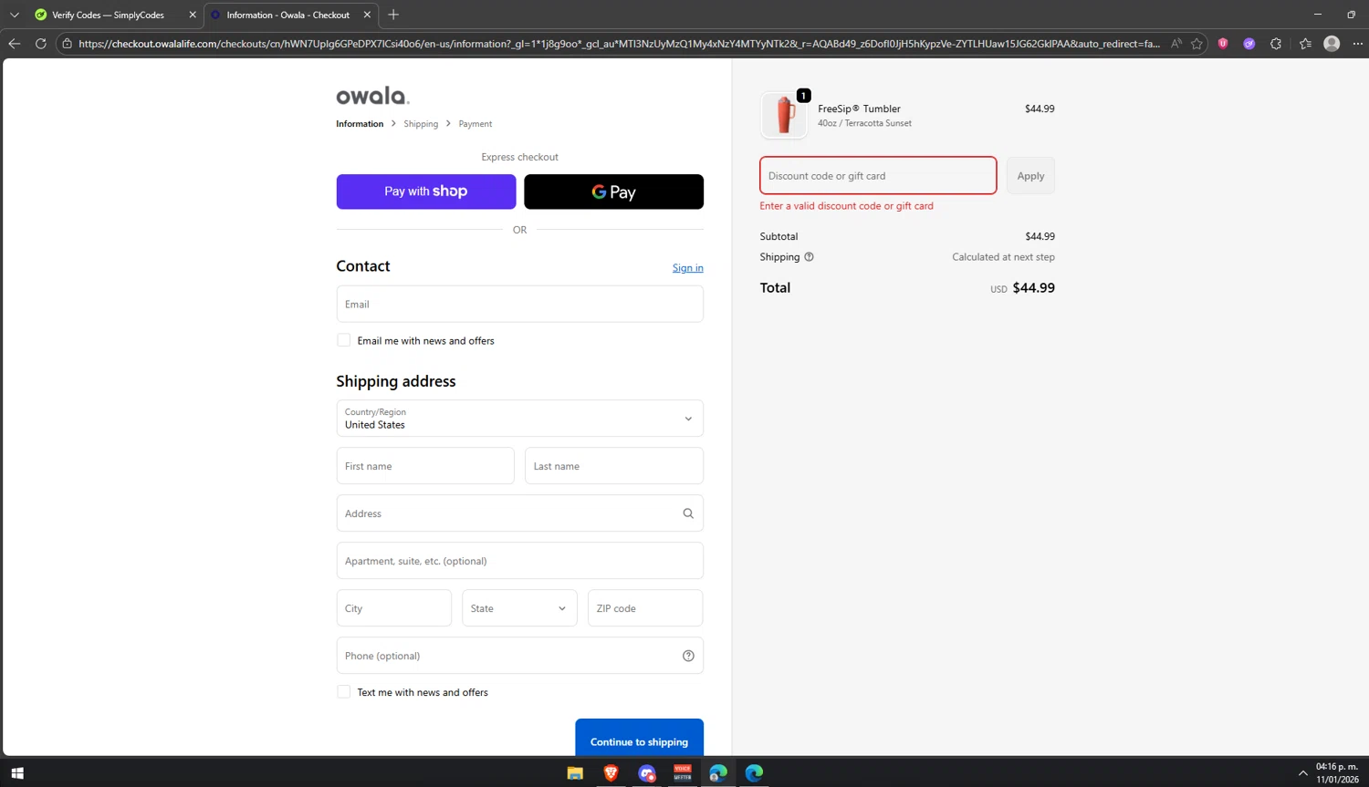The image size is (1369, 787).
Task: Click the Last name field
Action: pyautogui.click(x=613, y=466)
